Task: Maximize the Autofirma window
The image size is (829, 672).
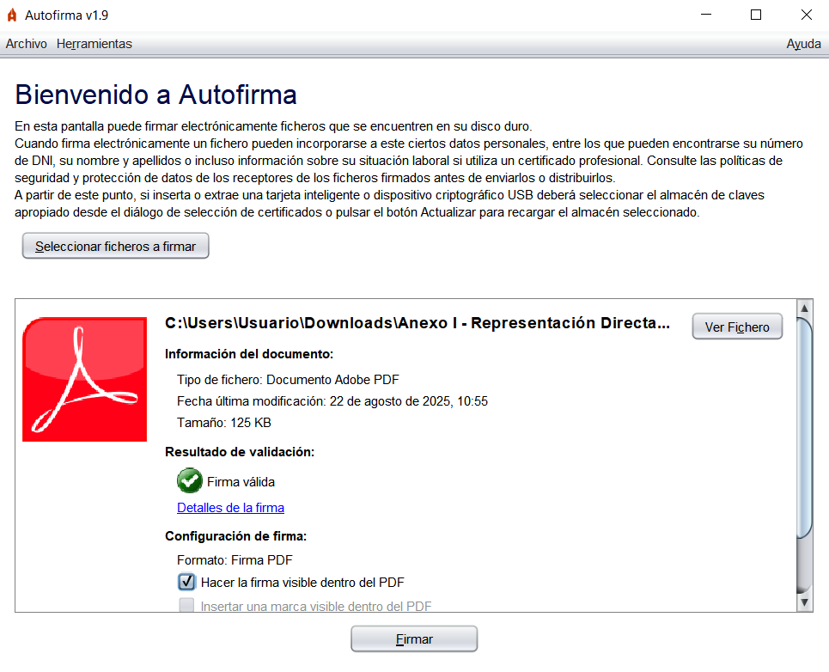Action: [x=756, y=15]
